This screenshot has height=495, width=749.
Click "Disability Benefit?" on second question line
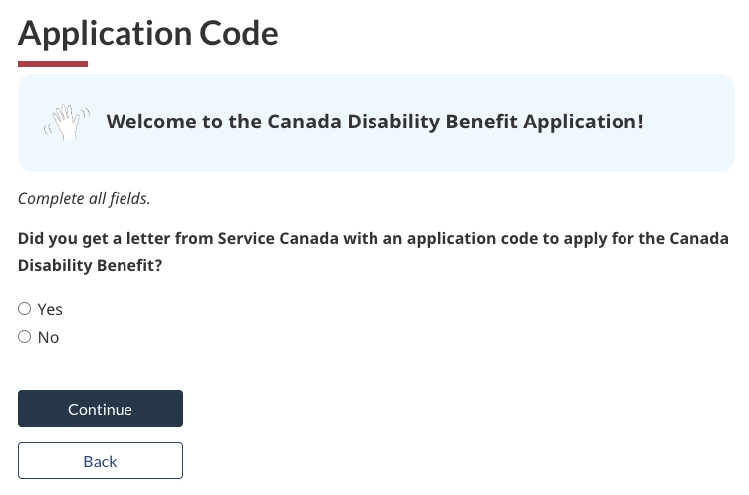(91, 265)
